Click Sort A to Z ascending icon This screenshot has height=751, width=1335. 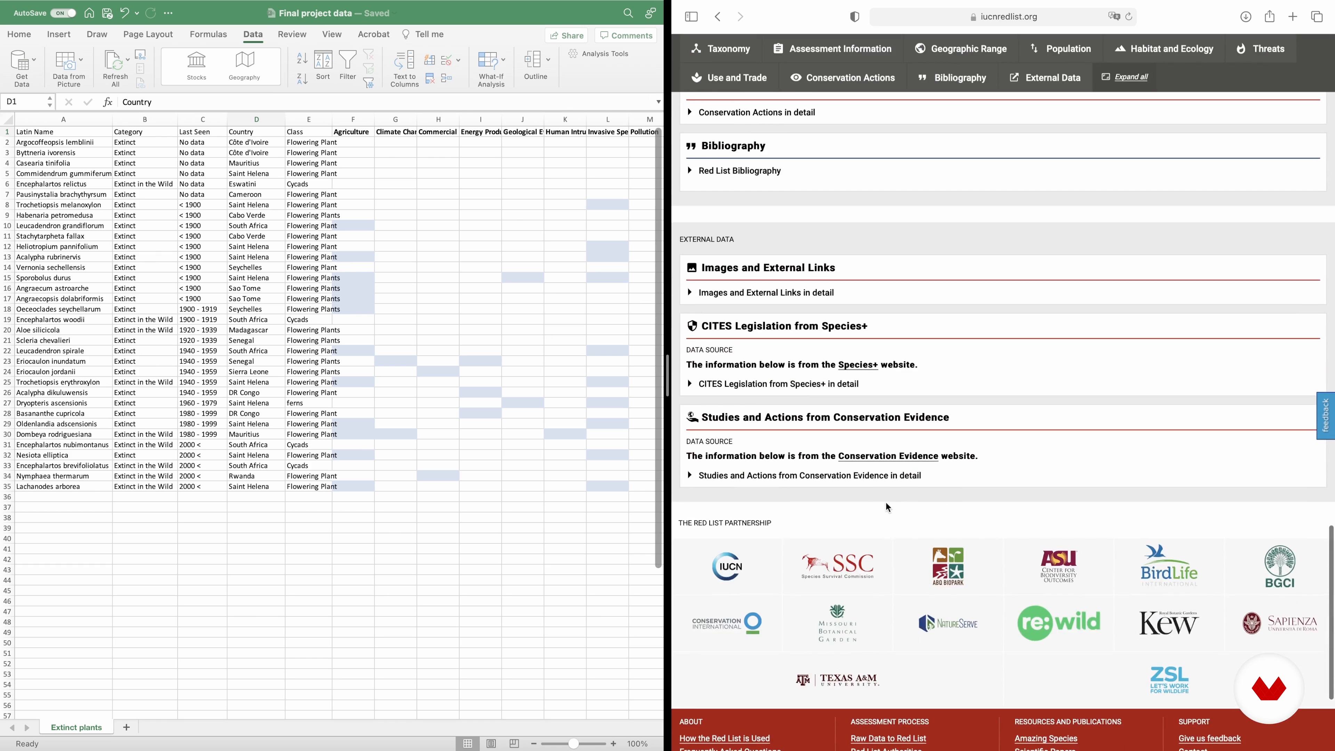[x=302, y=58]
